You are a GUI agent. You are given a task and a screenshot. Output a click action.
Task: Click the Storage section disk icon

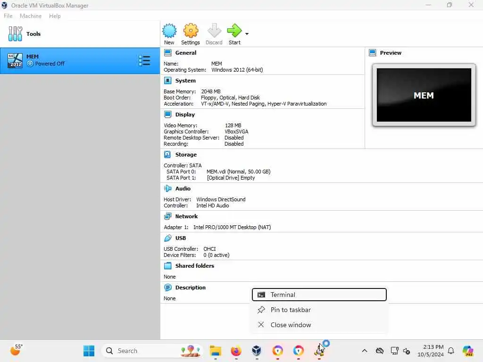point(167,155)
